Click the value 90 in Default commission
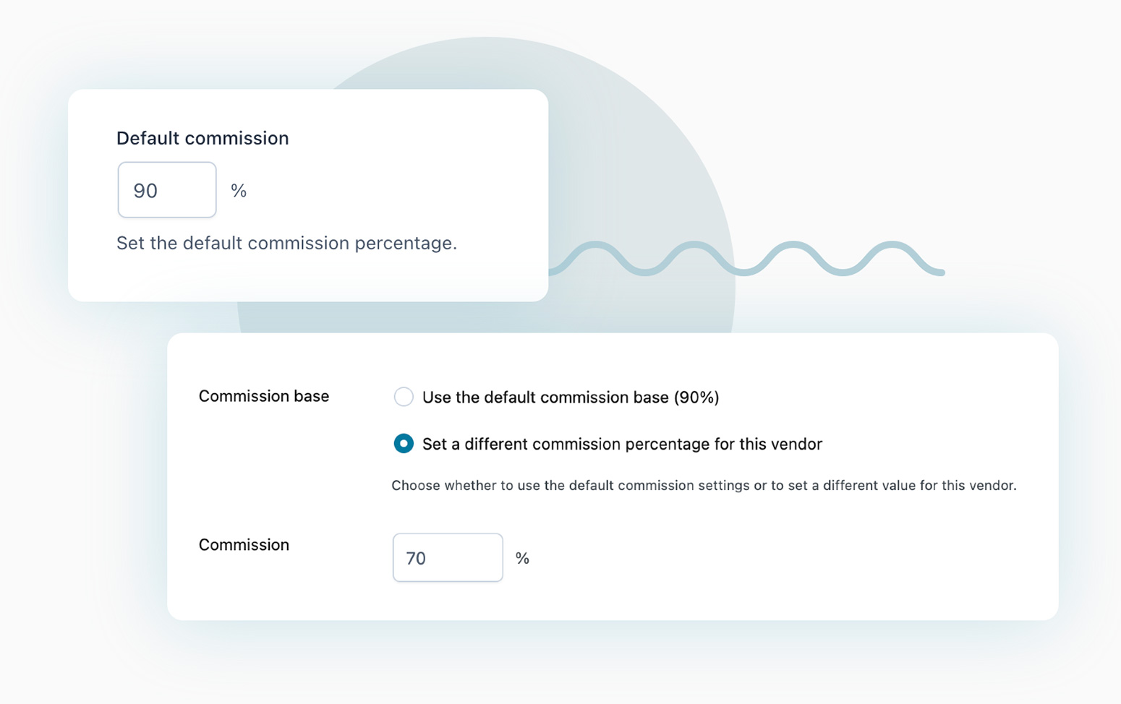 coord(145,191)
